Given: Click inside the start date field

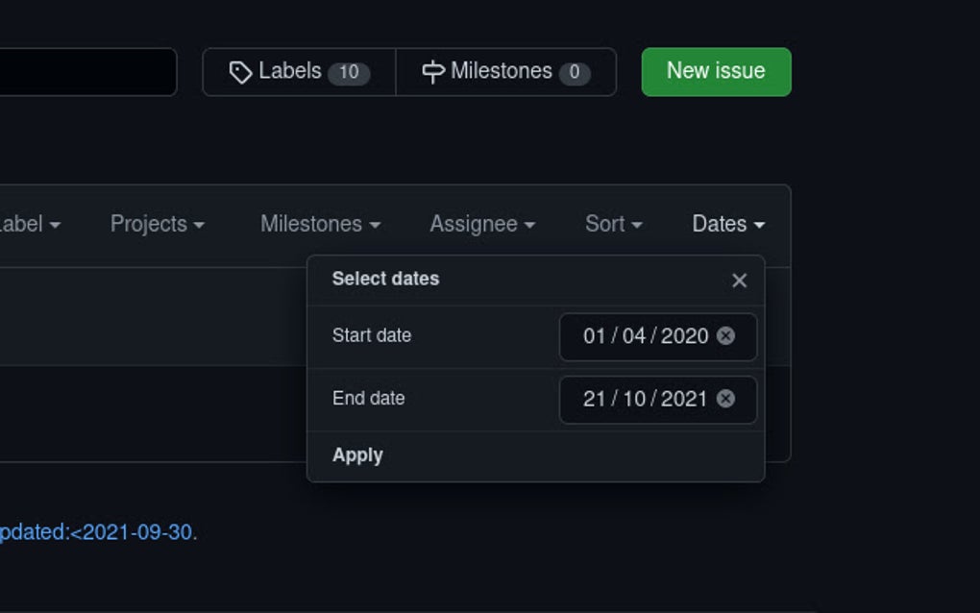Looking at the screenshot, I should 644,336.
